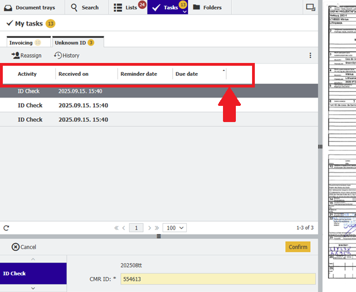Click the Search magnifier button
The width and height of the screenshot is (356, 292).
tap(85, 7)
